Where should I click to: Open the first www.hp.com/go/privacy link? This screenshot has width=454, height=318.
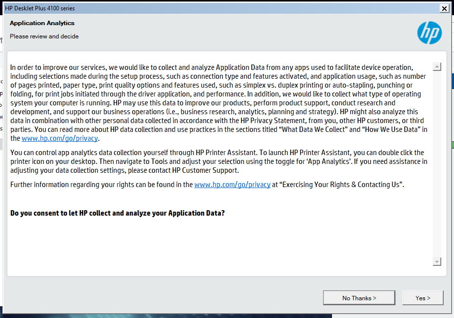[x=60, y=138]
